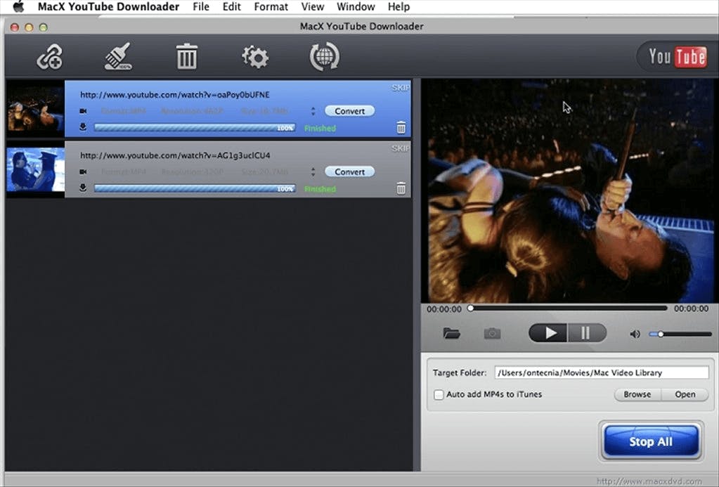Click the oaPoy0bUFNE download progress bar

click(195, 127)
